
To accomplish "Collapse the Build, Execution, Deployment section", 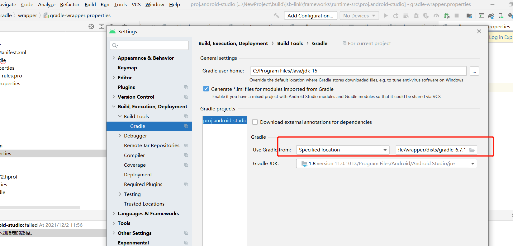I will (114, 106).
